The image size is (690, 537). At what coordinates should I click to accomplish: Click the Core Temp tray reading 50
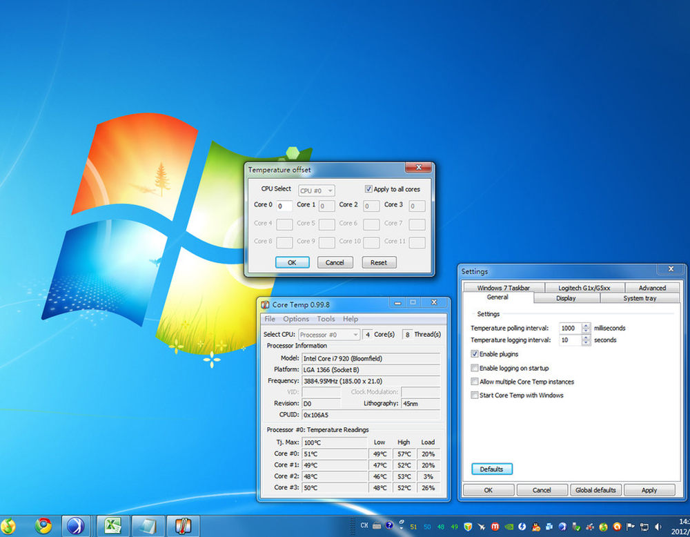pyautogui.click(x=427, y=527)
